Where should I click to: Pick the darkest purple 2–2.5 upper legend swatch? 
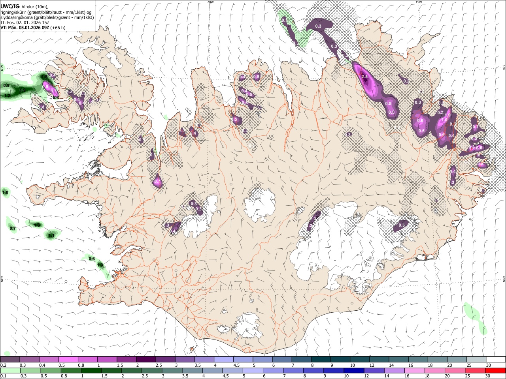click(x=146, y=360)
